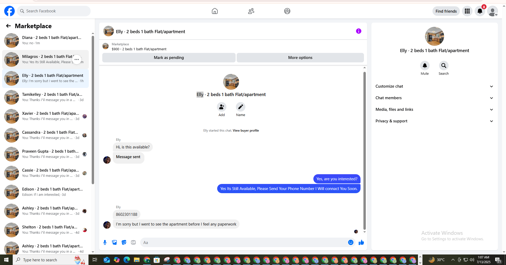Click the More options button
506x265 pixels.
click(x=300, y=58)
